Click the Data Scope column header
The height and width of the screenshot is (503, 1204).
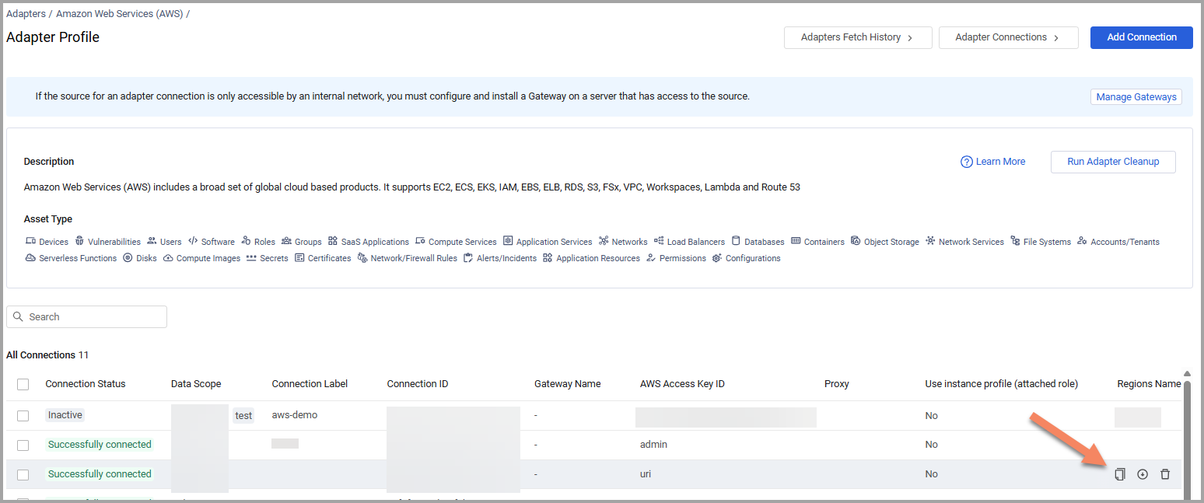pyautogui.click(x=196, y=384)
